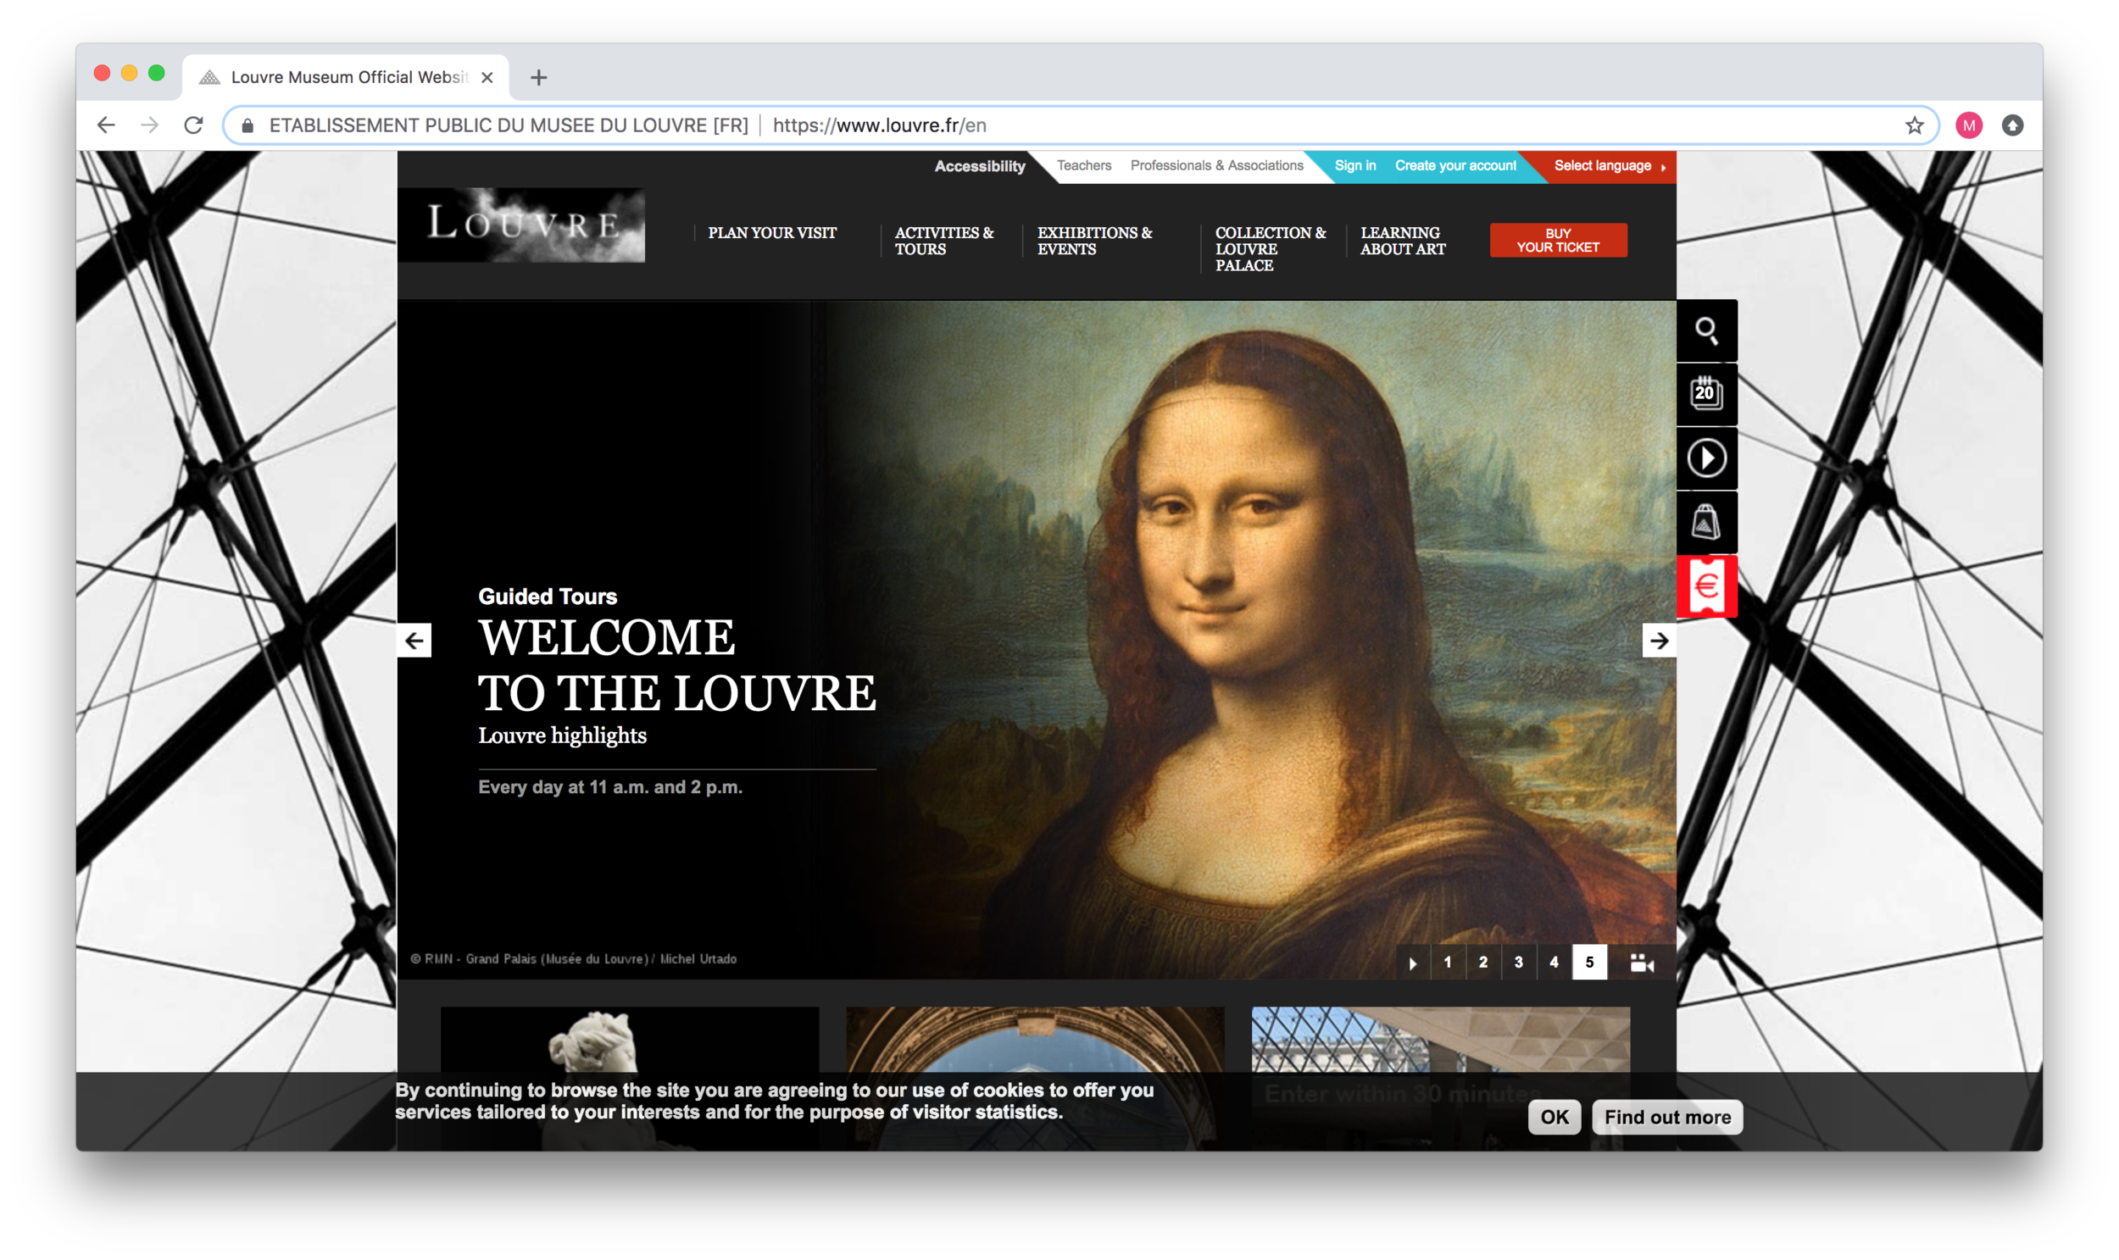Click the circular play media sidebar icon
This screenshot has width=2119, height=1260.
[x=1706, y=458]
